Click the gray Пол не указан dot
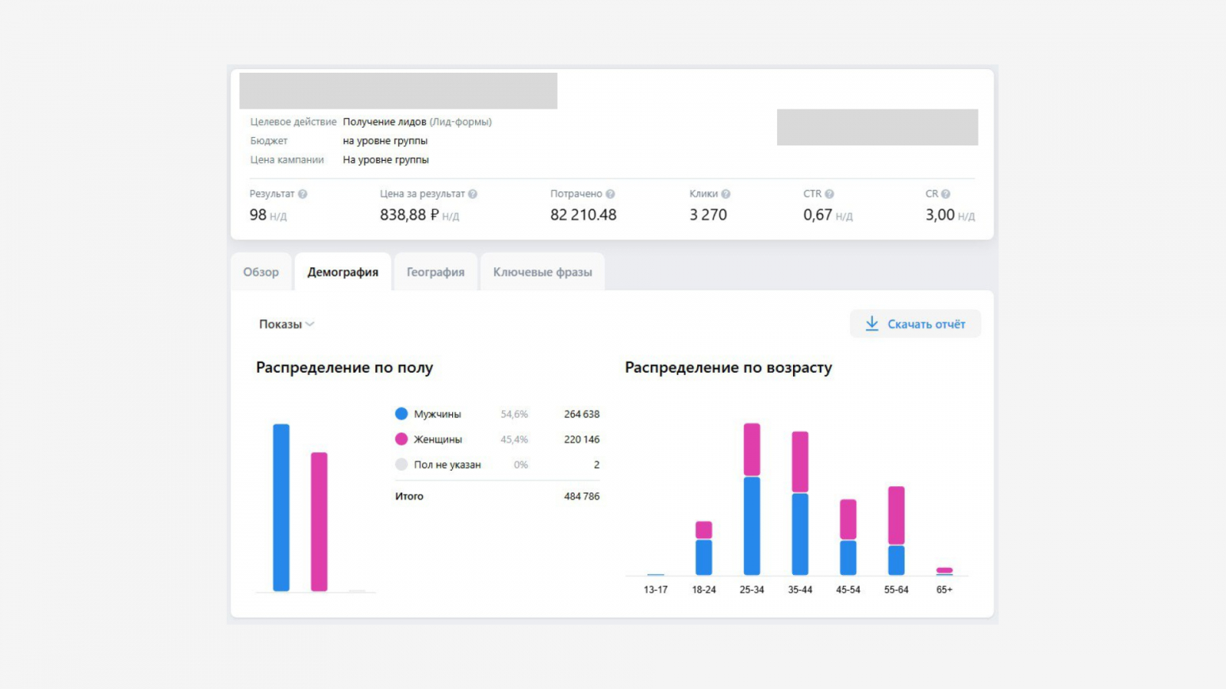Image resolution: width=1226 pixels, height=689 pixels. pos(402,465)
